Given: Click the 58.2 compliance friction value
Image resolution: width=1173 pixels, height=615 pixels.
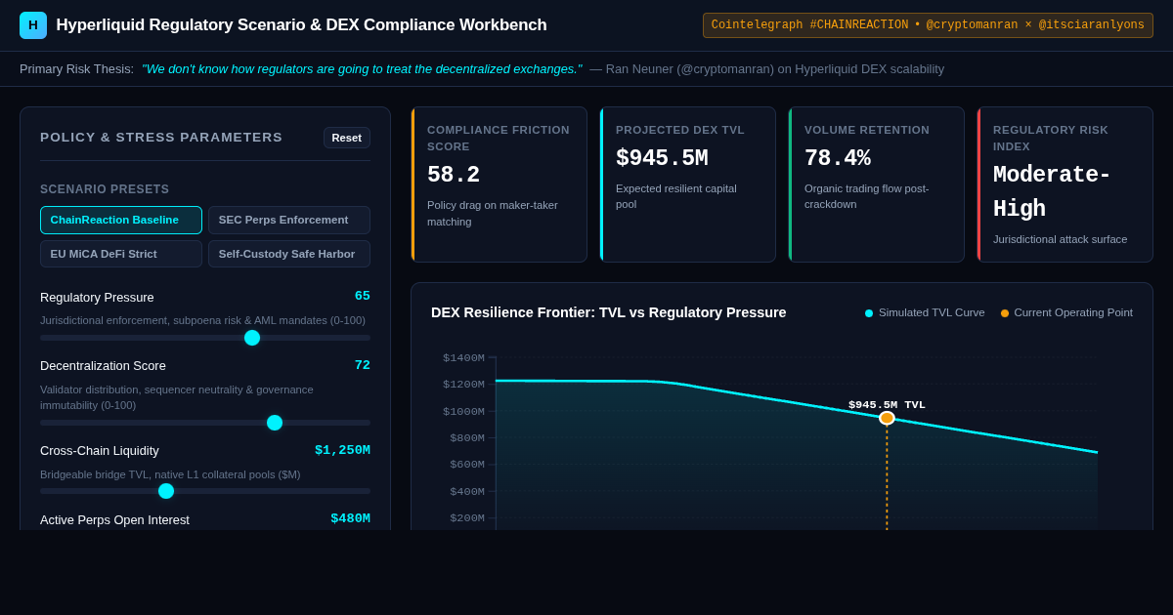Looking at the screenshot, I should click(x=454, y=175).
